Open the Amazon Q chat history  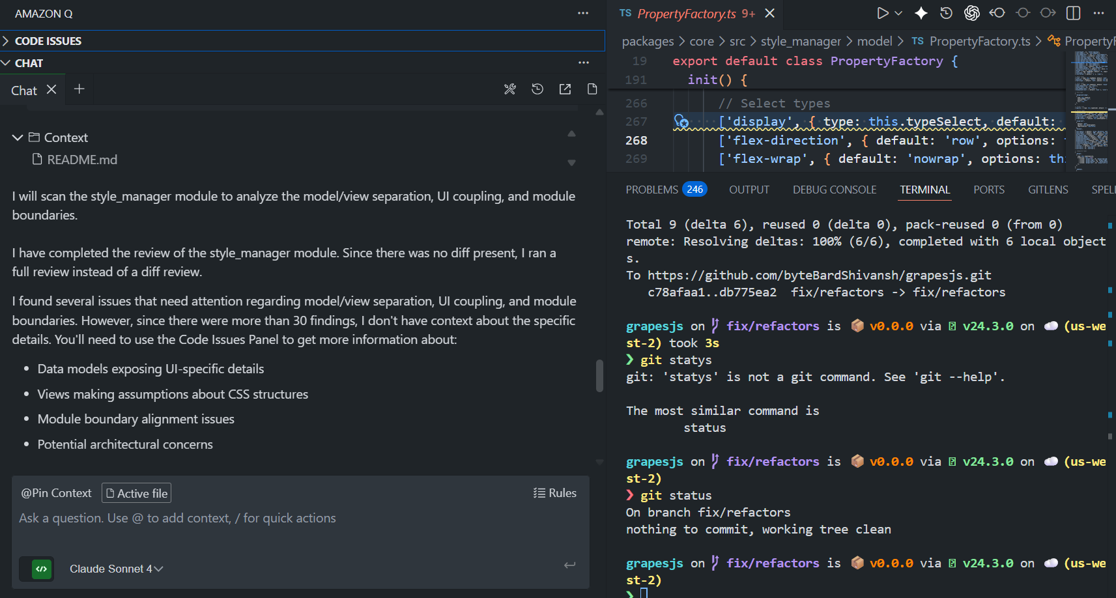point(537,89)
